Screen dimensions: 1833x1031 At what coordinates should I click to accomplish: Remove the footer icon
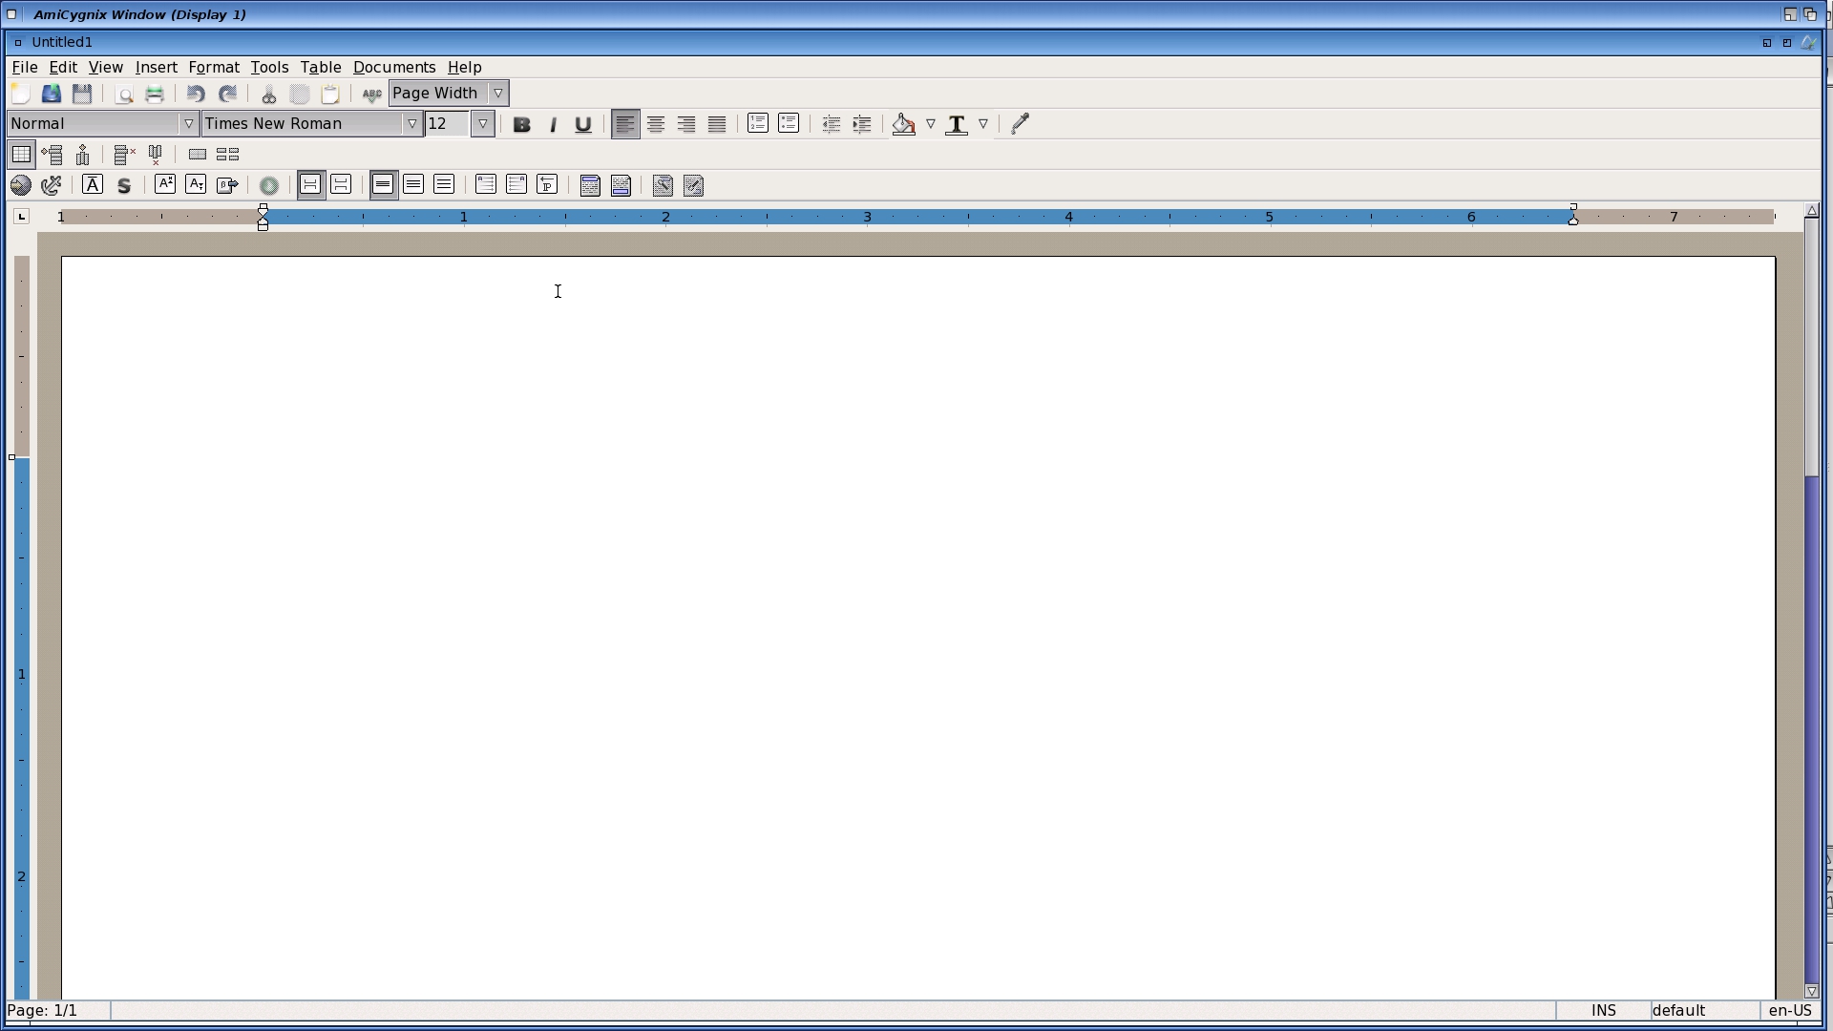pos(693,185)
